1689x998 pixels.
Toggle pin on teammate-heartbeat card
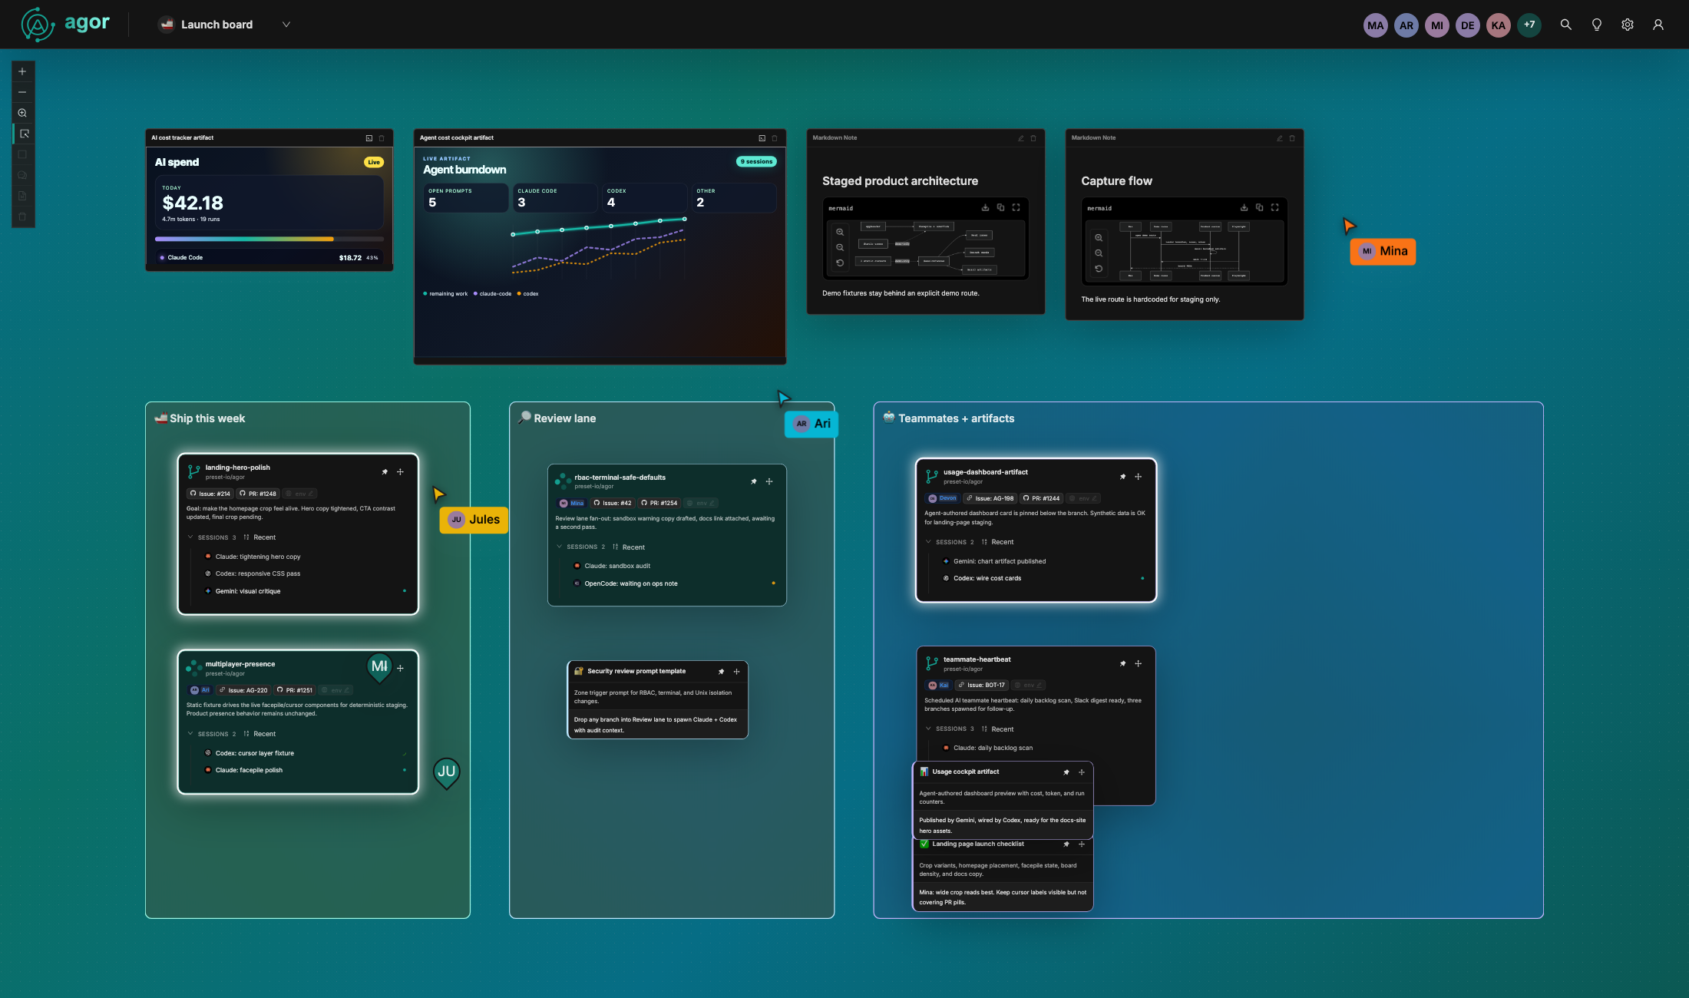click(x=1122, y=663)
